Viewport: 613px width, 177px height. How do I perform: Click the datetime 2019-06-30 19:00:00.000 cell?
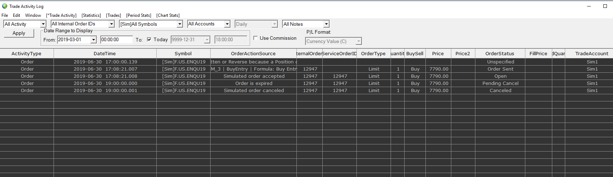105,83
